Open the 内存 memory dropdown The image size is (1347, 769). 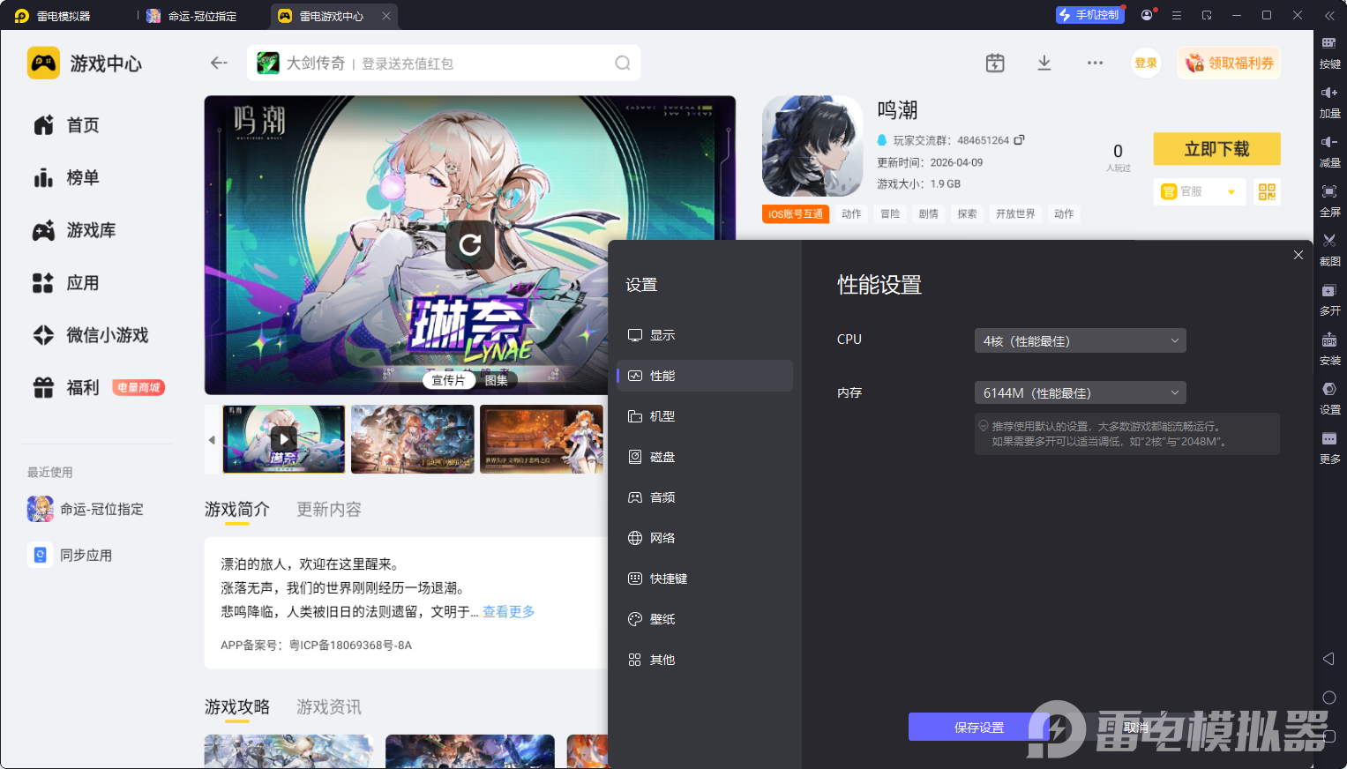point(1080,392)
